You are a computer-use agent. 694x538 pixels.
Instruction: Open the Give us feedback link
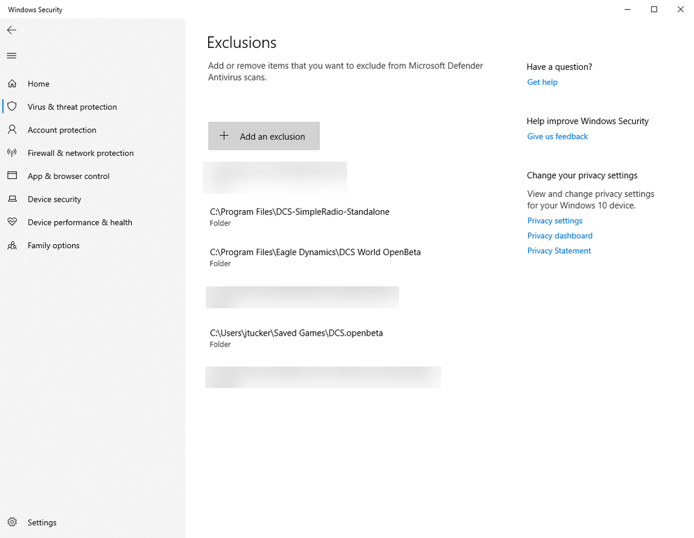pyautogui.click(x=557, y=137)
